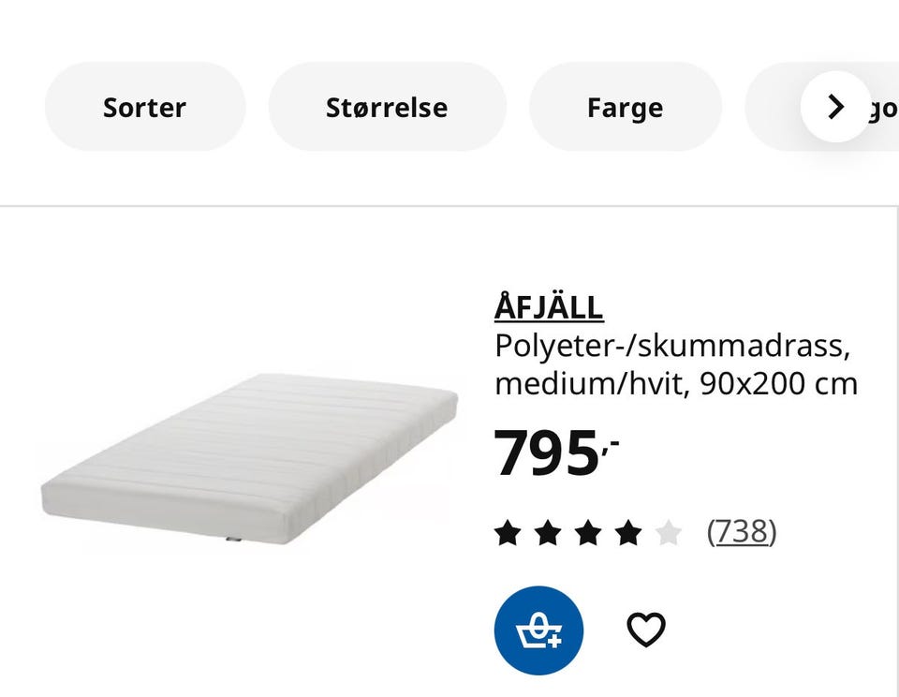The image size is (899, 697).
Task: Open the Farge color filter
Action: (x=625, y=107)
